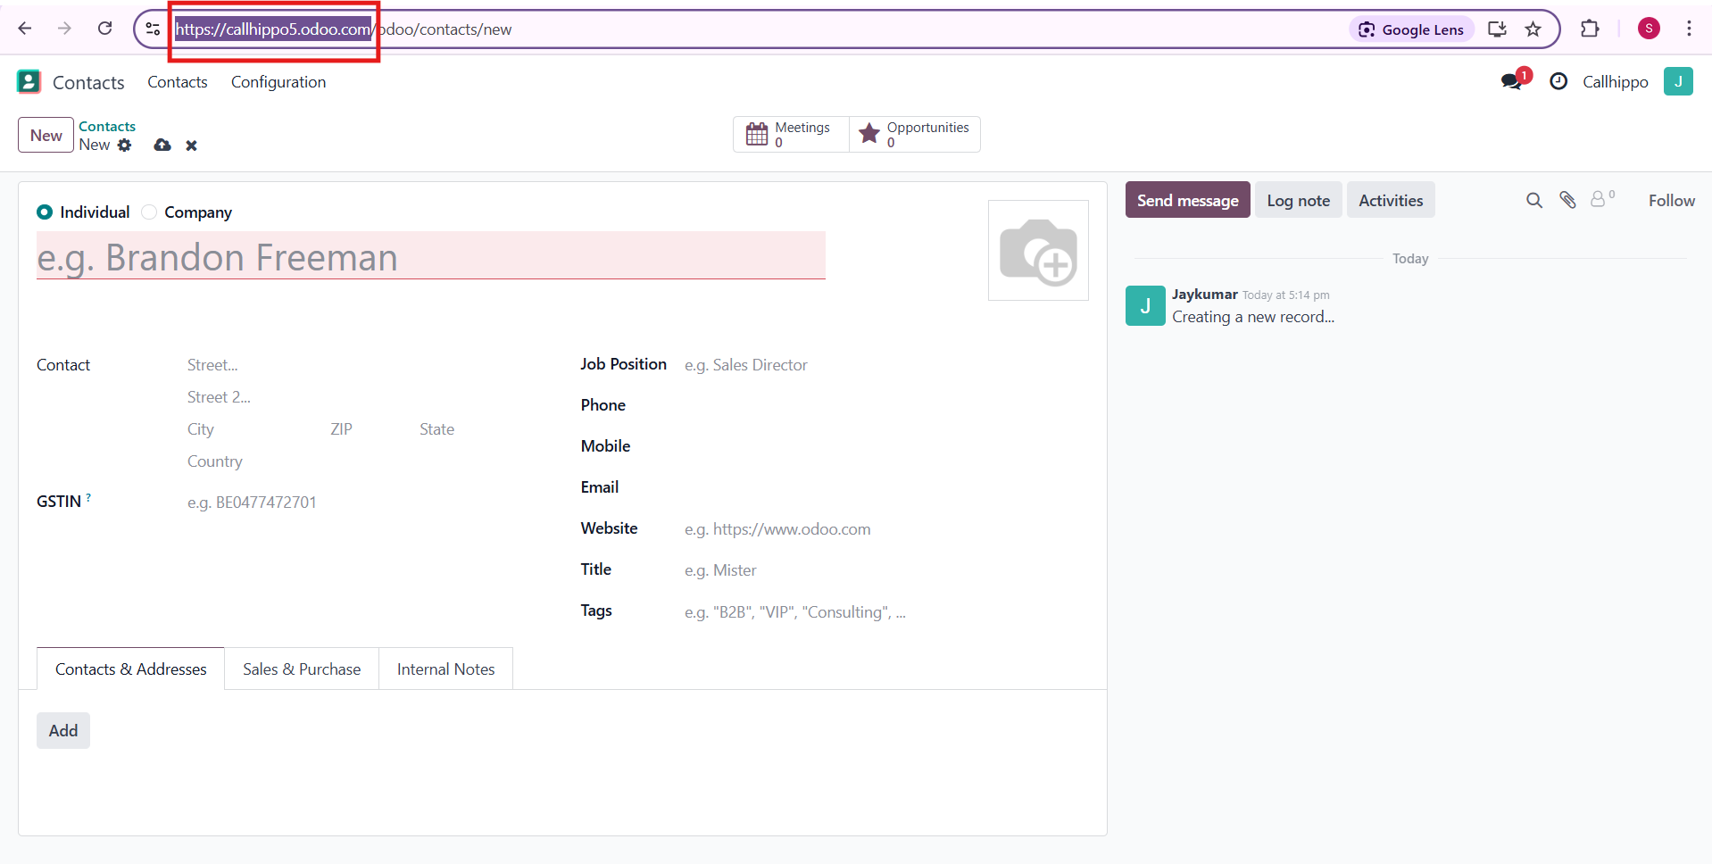Image resolution: width=1712 pixels, height=864 pixels.
Task: Upload a contact photo via camera placeholder
Action: click(x=1038, y=251)
